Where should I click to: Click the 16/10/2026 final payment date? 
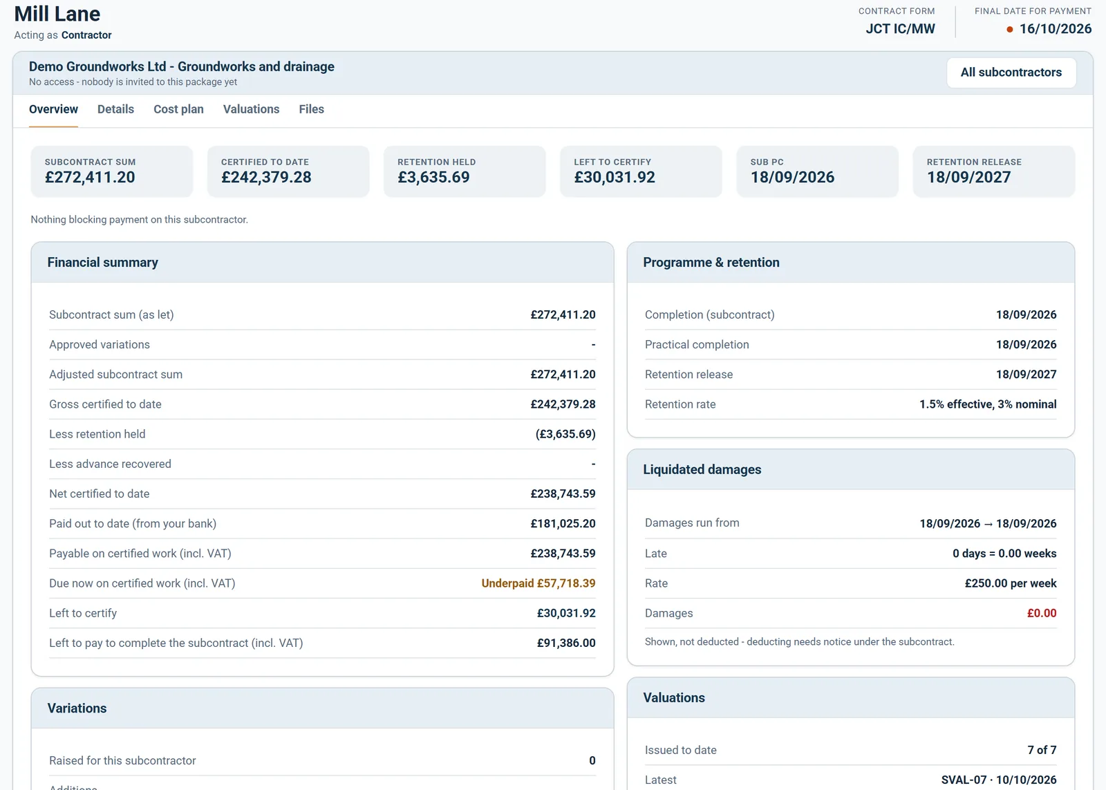1056,29
